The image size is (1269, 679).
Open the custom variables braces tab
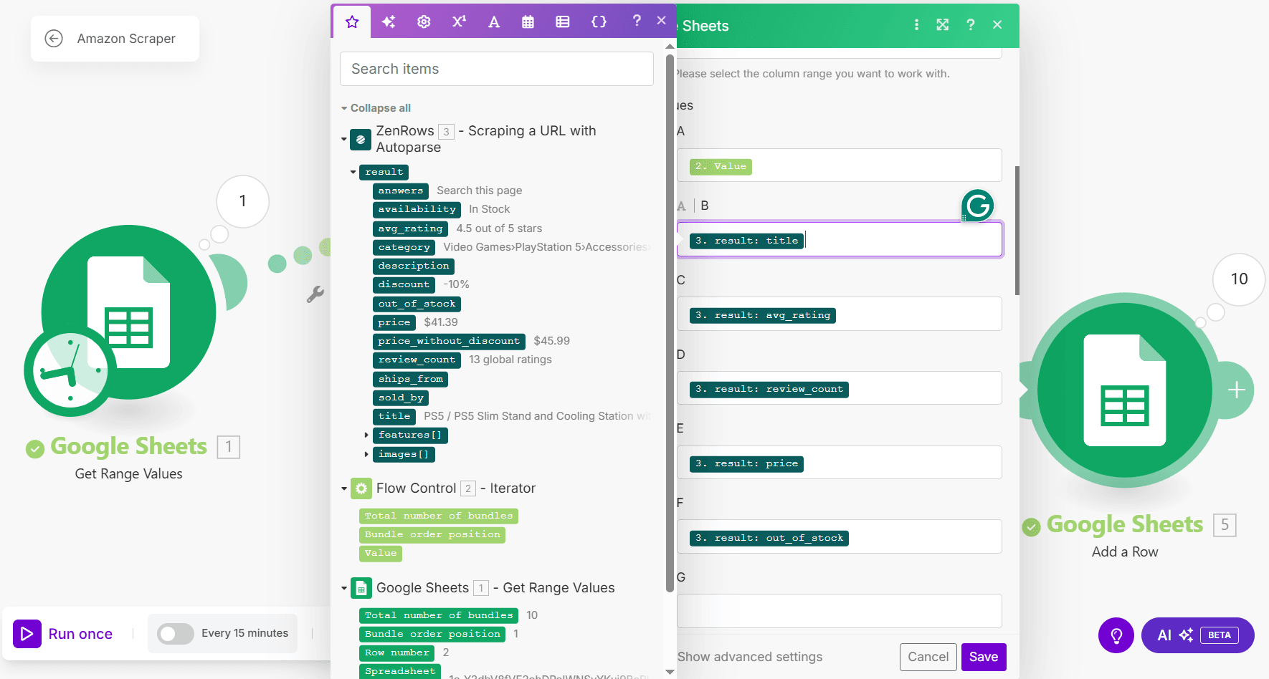(x=599, y=21)
